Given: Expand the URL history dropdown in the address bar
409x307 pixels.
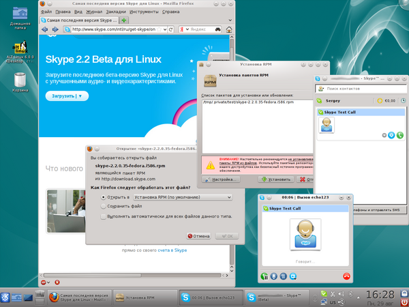Looking at the screenshot, I should click(165, 29).
